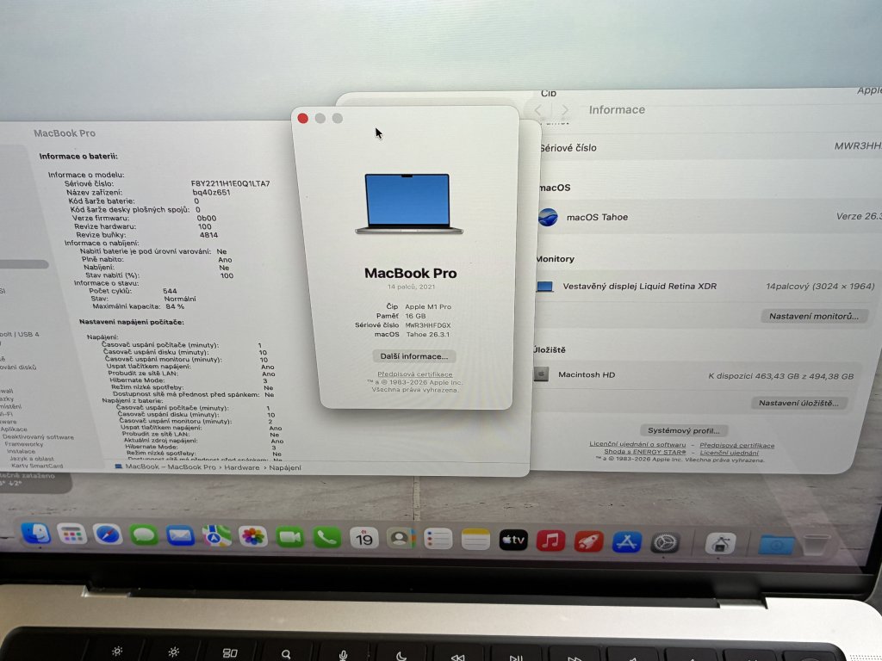Click the "Macintosh HD" storage row

tap(699, 375)
